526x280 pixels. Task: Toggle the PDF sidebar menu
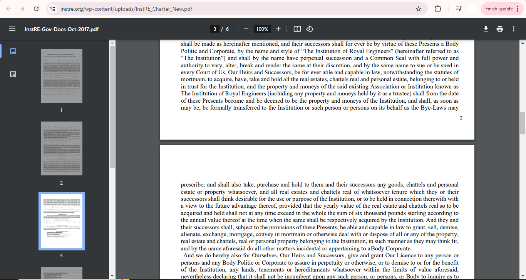[x=12, y=29]
